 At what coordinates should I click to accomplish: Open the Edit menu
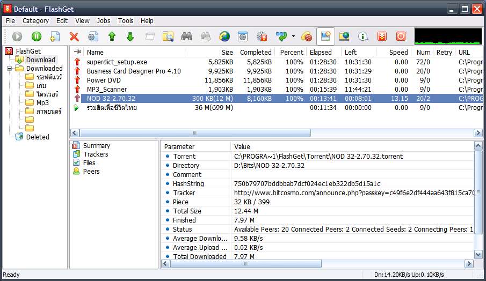62,21
